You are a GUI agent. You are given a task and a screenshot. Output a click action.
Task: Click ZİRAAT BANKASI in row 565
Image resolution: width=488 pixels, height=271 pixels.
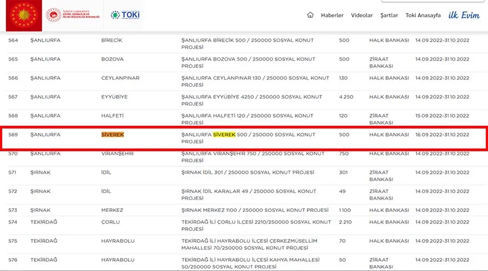point(381,62)
